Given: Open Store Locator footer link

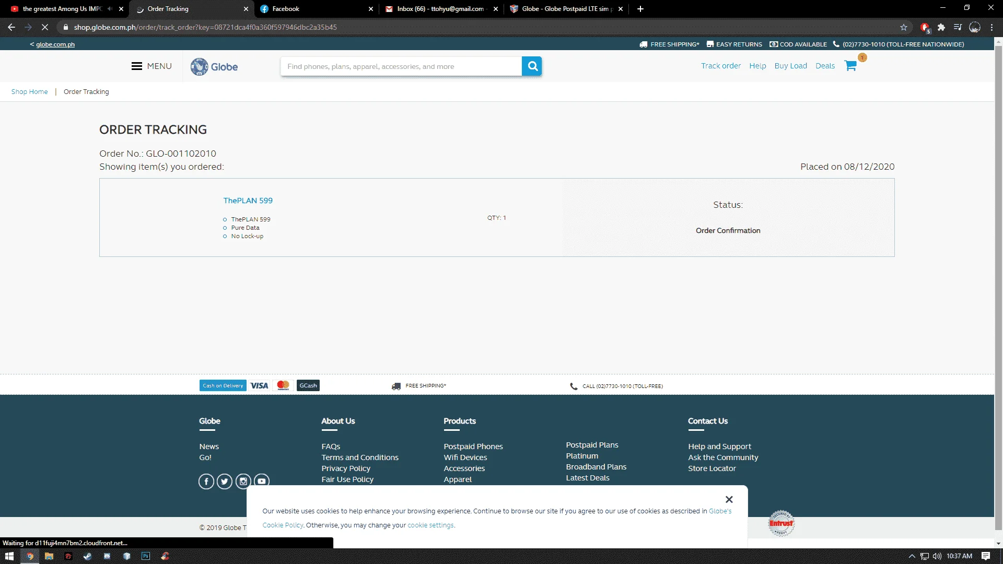Looking at the screenshot, I should click(712, 468).
